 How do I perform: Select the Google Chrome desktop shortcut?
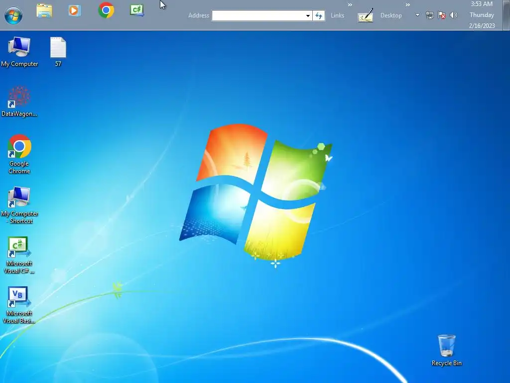(19, 155)
